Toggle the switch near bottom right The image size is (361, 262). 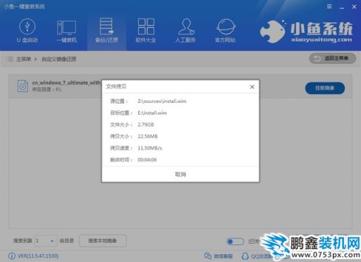tap(235, 242)
